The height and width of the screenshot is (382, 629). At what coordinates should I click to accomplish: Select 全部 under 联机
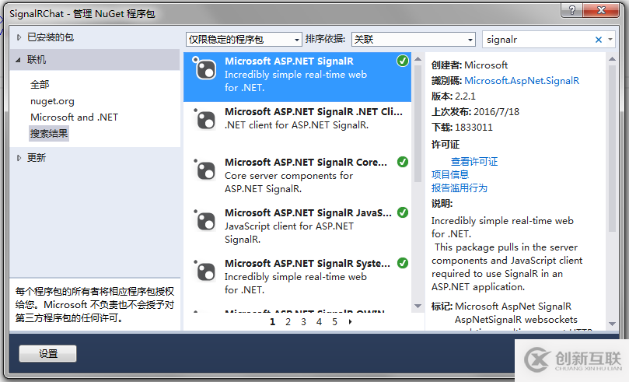[40, 85]
